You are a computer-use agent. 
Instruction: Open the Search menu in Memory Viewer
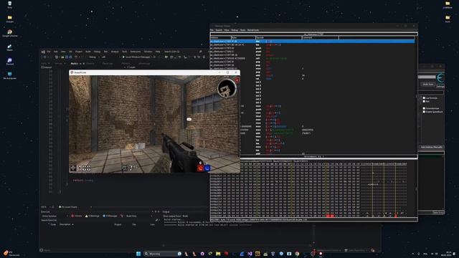219,30
